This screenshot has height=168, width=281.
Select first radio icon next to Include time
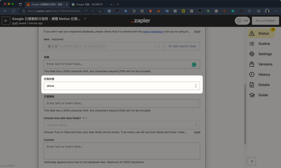pyautogui.click(x=83, y=118)
